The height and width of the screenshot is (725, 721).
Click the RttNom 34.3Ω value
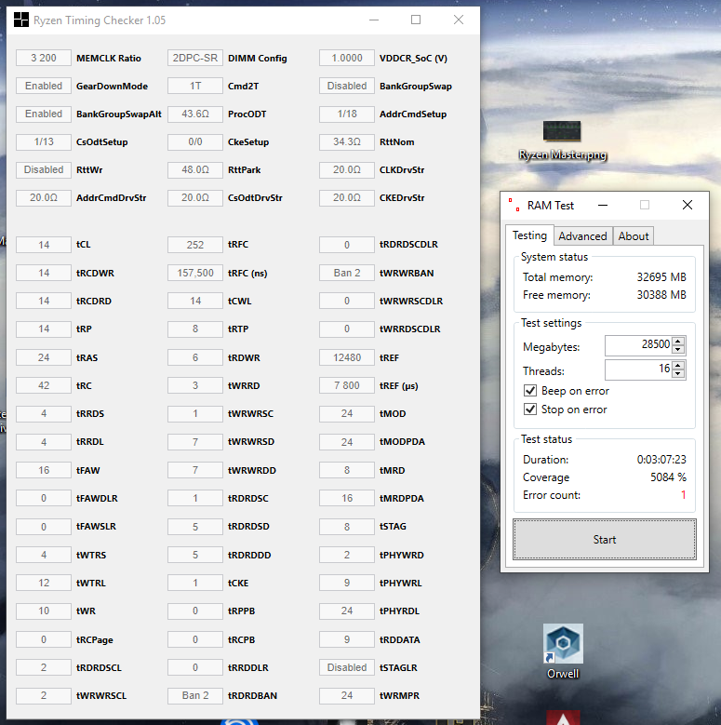347,142
